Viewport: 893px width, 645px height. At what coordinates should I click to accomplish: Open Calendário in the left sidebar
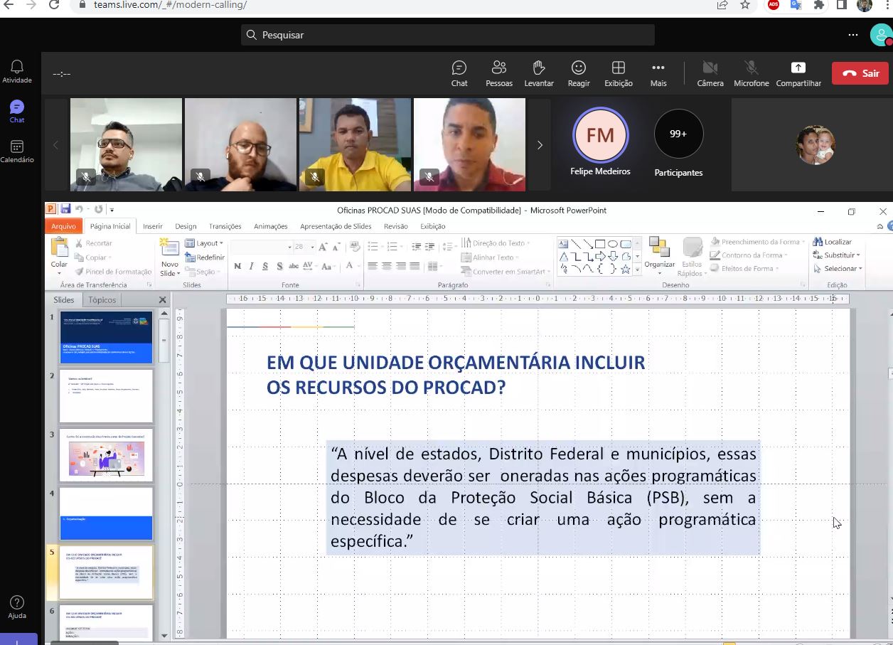tap(17, 151)
